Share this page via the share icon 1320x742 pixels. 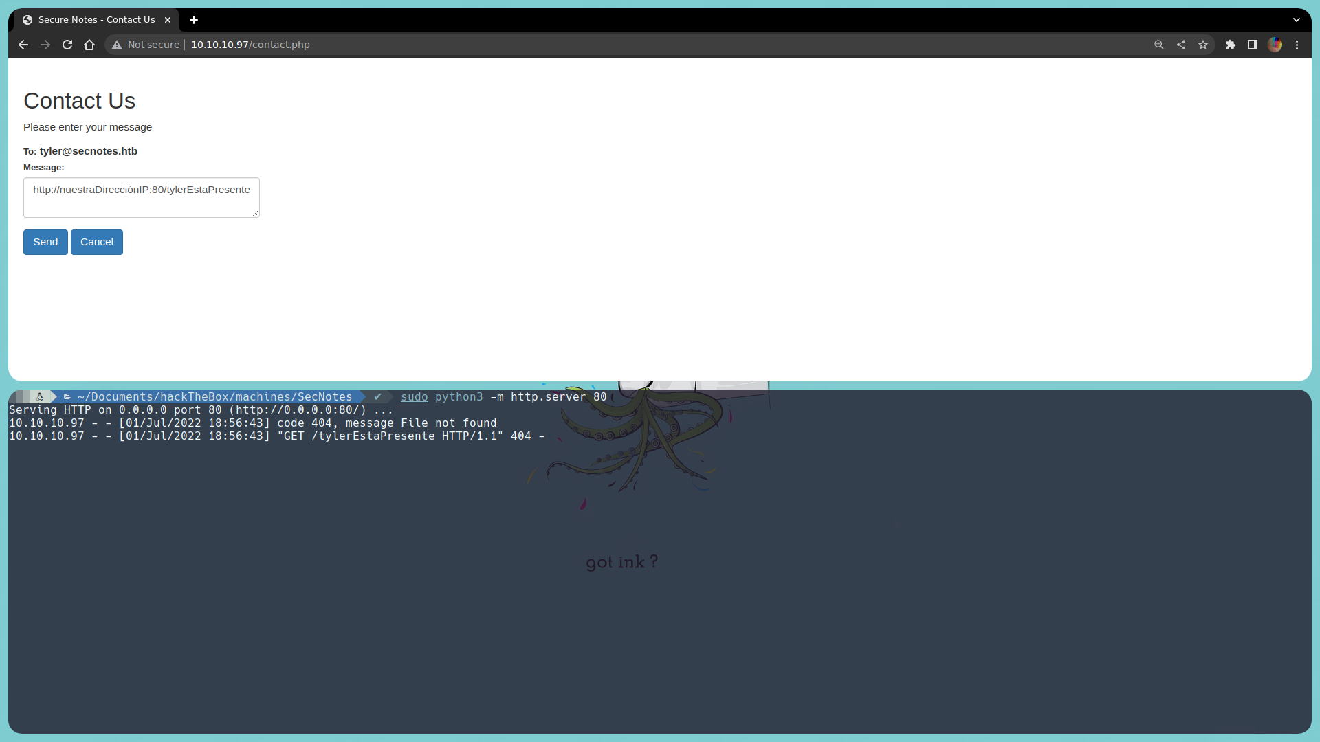pyautogui.click(x=1181, y=45)
